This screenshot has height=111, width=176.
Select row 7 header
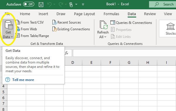click(4, 103)
